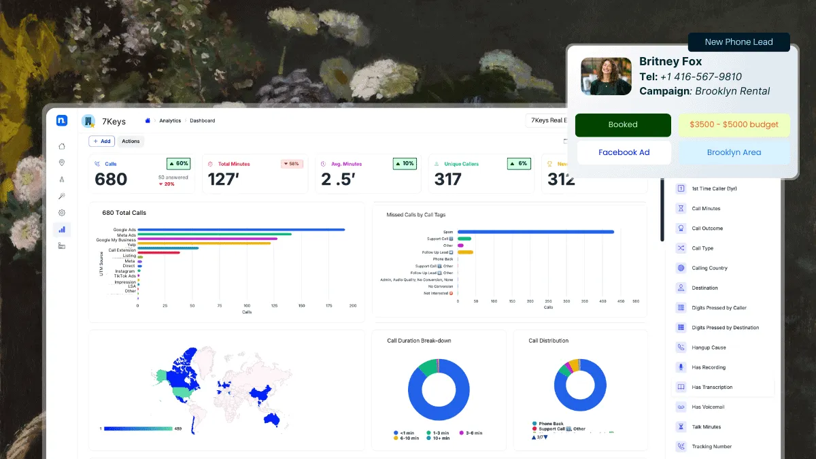Screen dimensions: 816x459
Task: Toggle the '10+ min' legend series
Action: coord(438,439)
